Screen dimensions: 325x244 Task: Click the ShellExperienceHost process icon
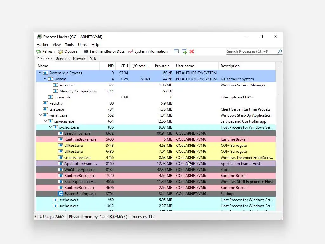(61, 181)
